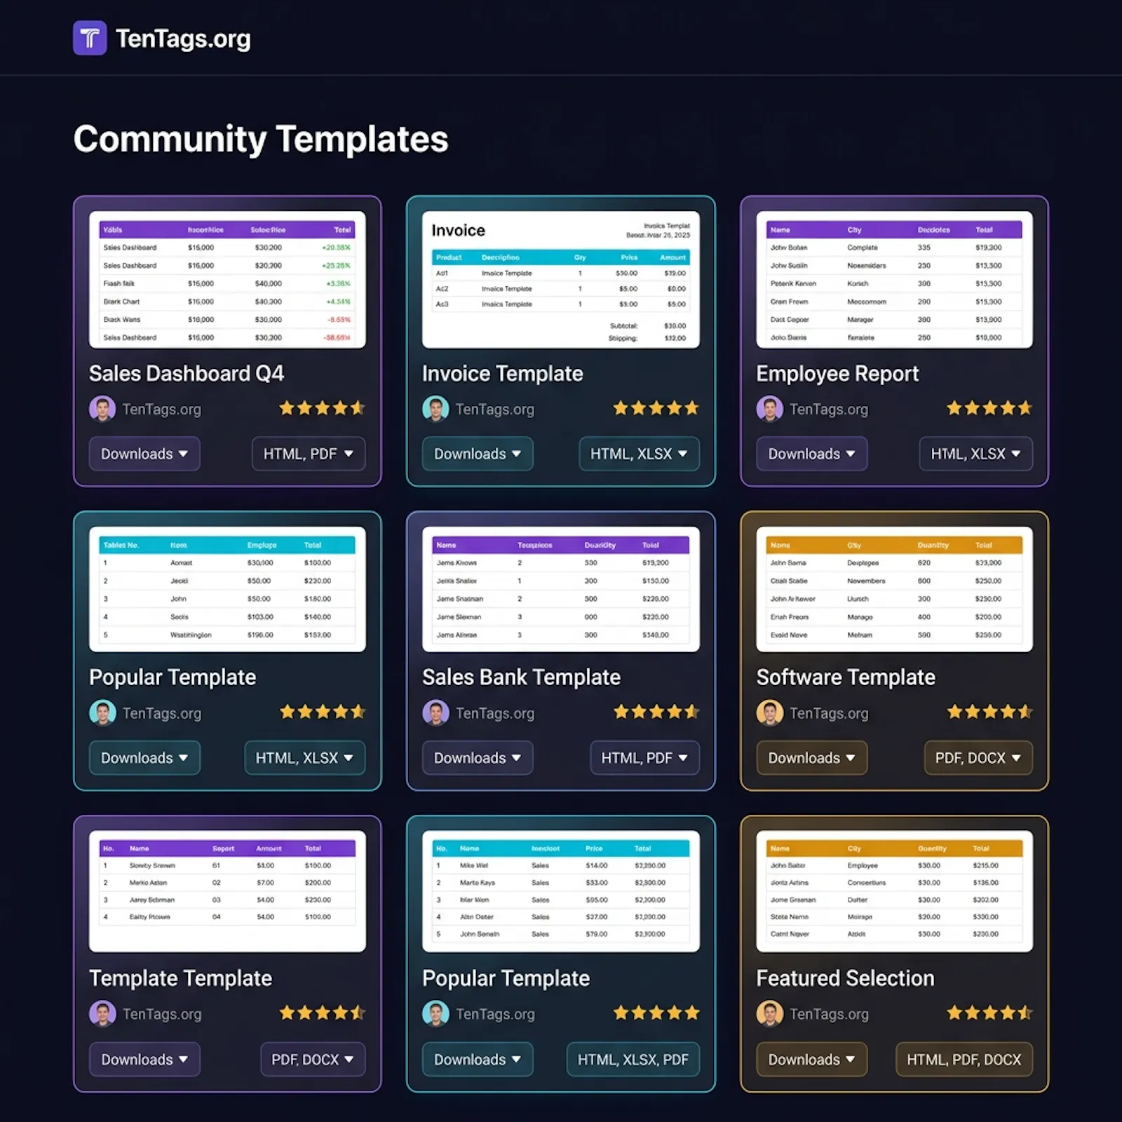
Task: Click author avatar on Sales Dashboard Q4 card
Action: click(x=102, y=409)
